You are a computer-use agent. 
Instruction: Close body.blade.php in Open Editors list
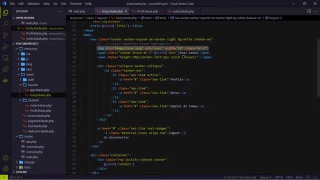pyautogui.click(x=18, y=28)
